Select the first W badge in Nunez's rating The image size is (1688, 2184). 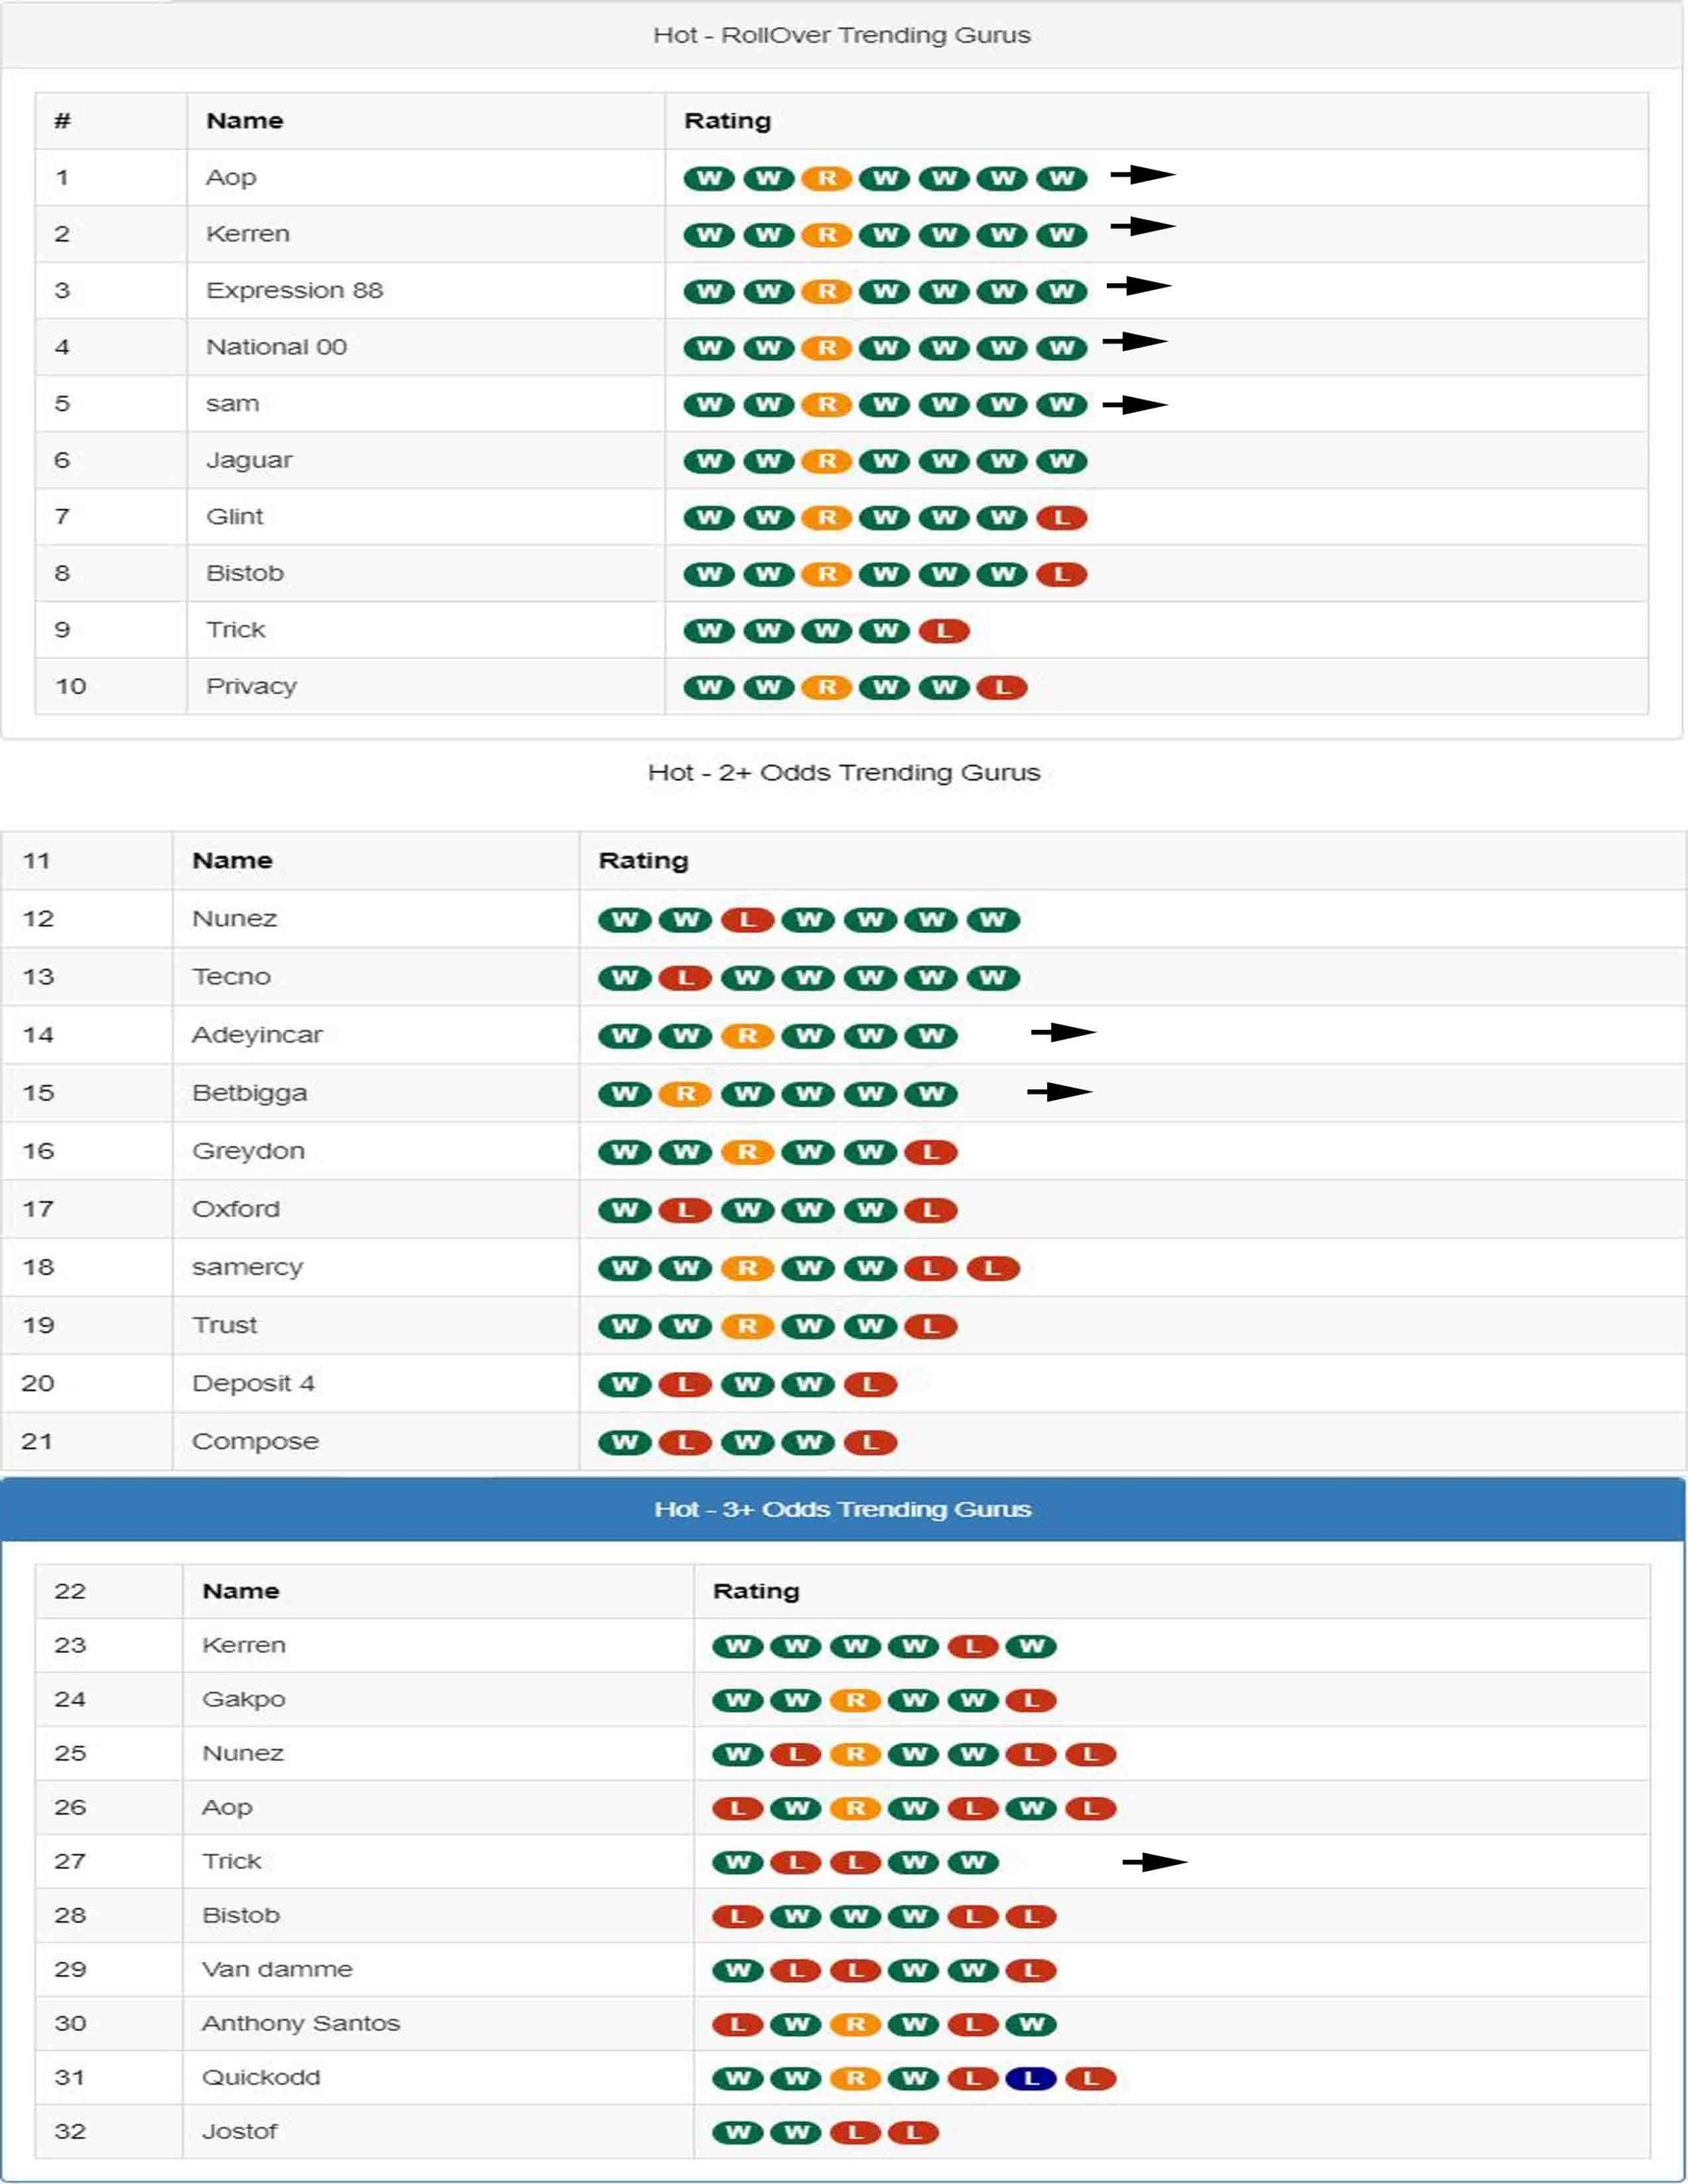(626, 918)
